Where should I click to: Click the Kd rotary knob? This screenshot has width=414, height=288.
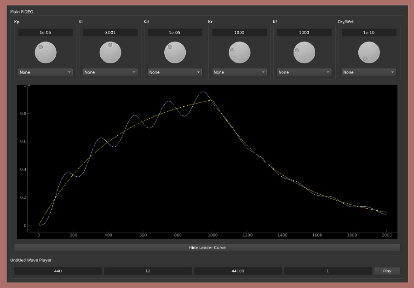coord(175,52)
